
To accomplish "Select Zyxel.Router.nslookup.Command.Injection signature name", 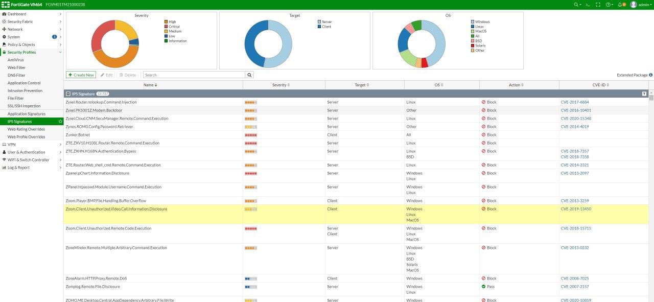I will [x=101, y=102].
